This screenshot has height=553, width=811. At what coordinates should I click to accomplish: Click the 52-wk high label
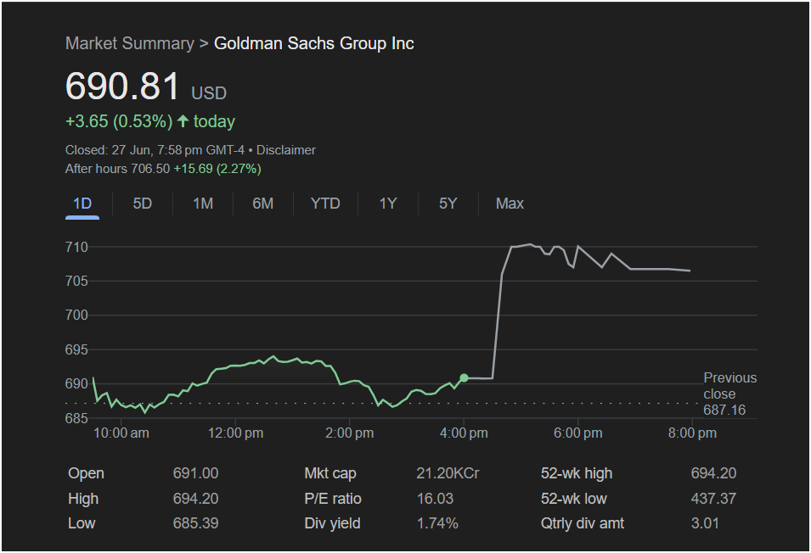pos(577,473)
